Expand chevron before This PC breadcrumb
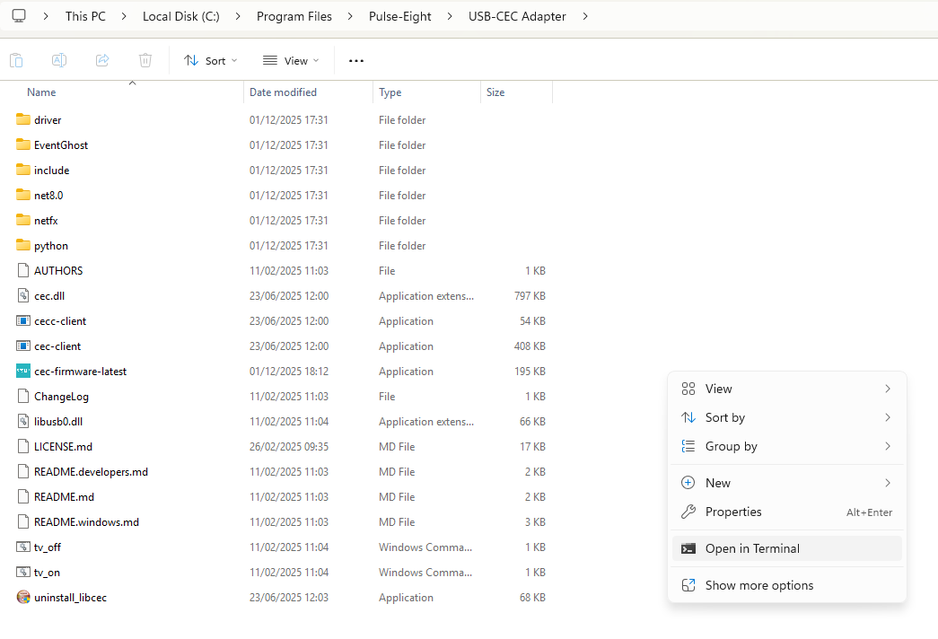Screen dimensions: 938x639 pos(46,16)
